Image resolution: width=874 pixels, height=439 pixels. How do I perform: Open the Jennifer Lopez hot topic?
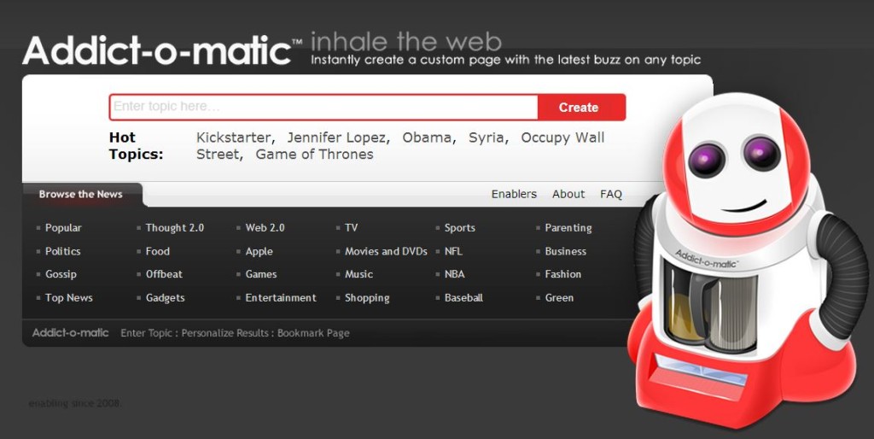pos(336,138)
